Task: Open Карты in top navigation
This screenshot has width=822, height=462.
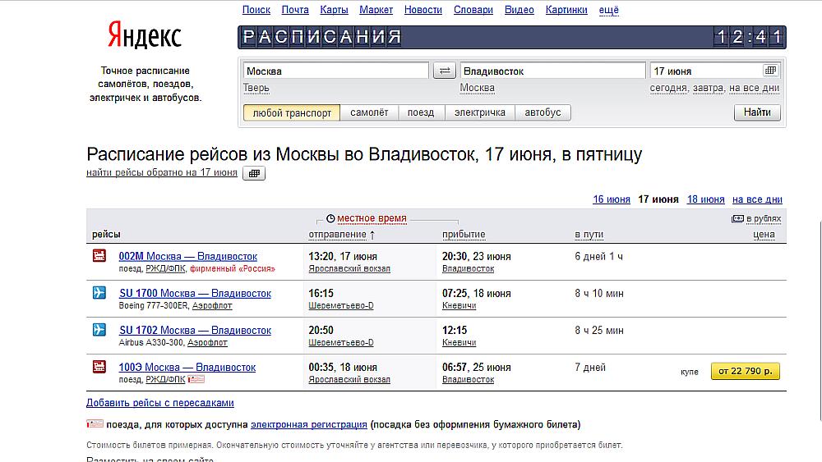Action: tap(334, 9)
